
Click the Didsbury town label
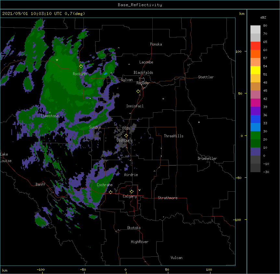click(124, 140)
